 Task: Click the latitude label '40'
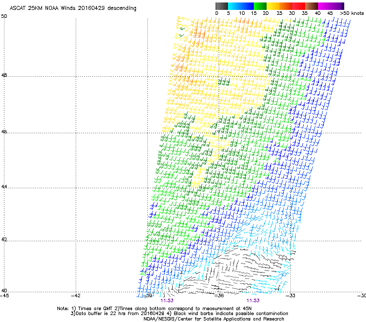[4, 291]
